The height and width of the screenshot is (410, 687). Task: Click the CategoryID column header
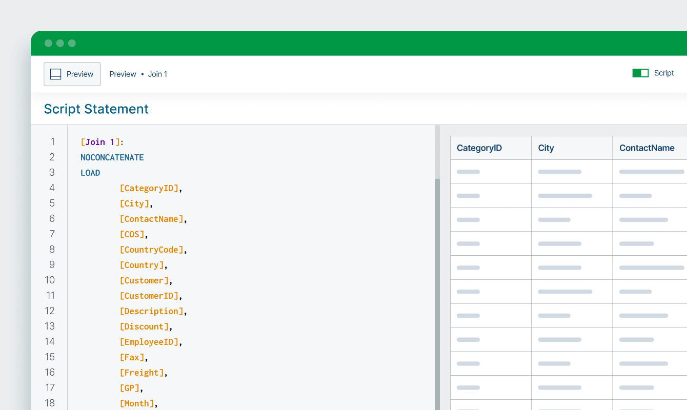pos(491,148)
